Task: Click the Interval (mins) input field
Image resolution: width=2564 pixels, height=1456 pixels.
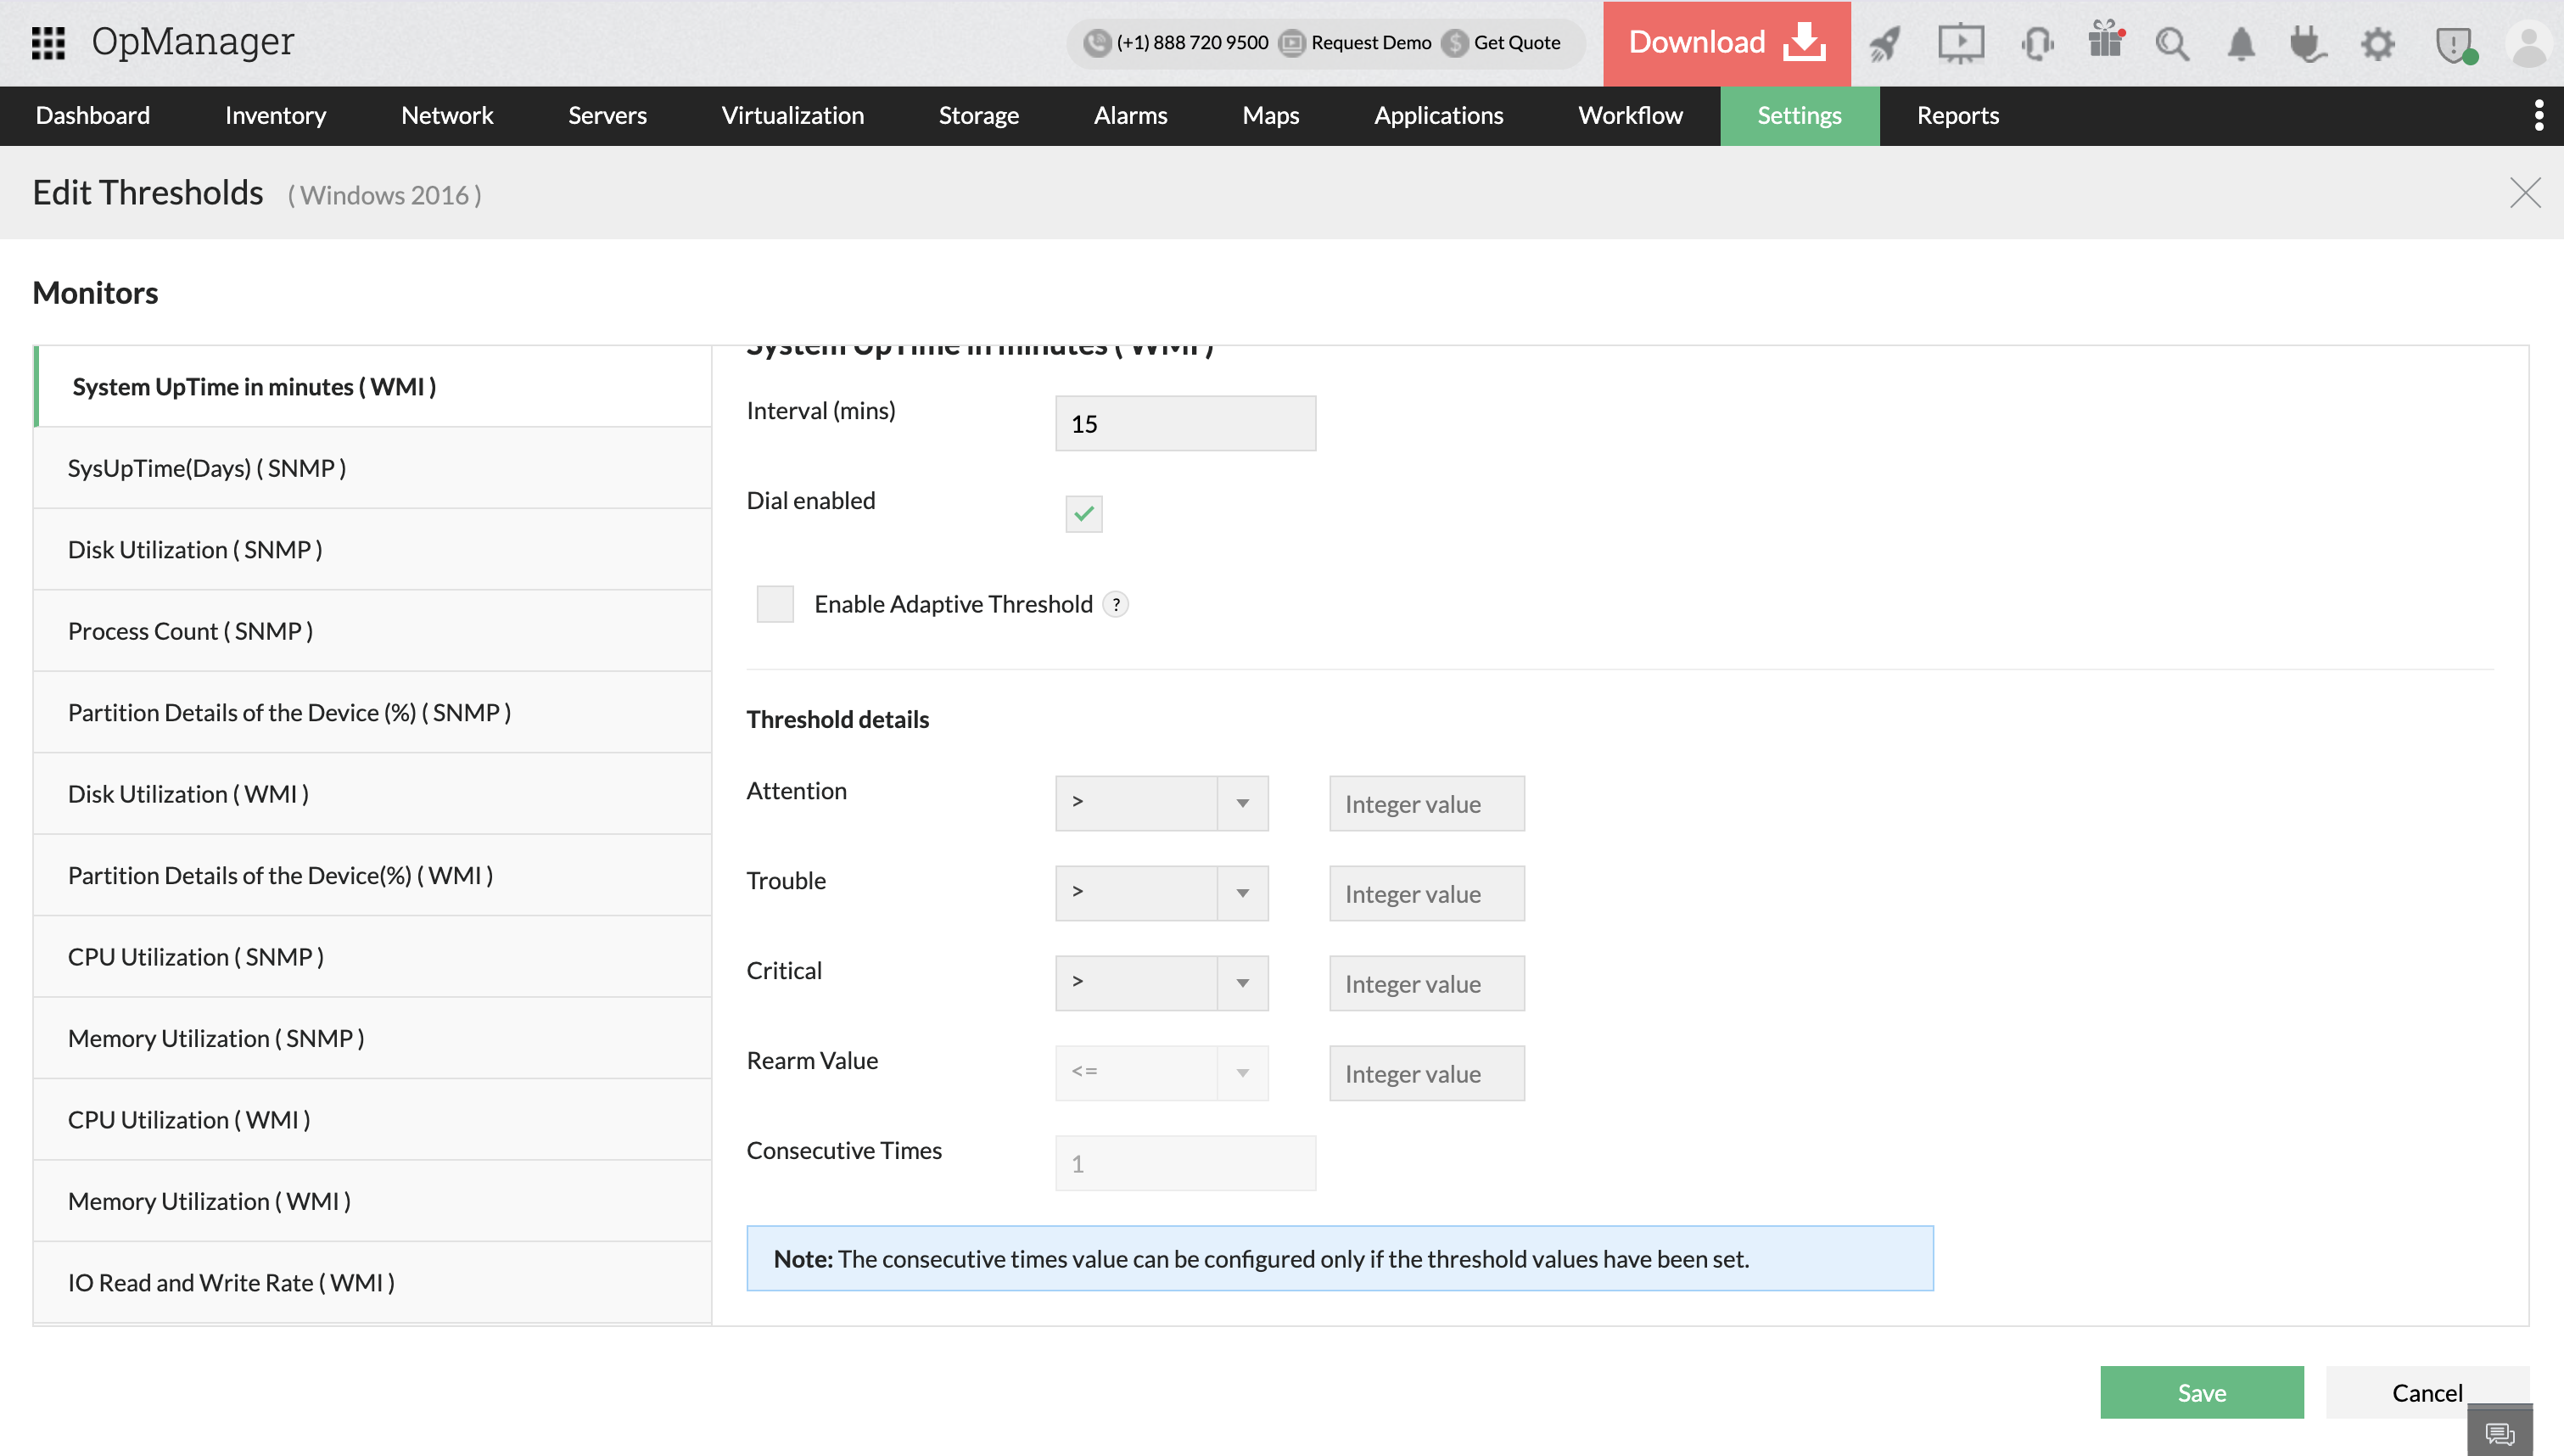Action: point(1185,424)
